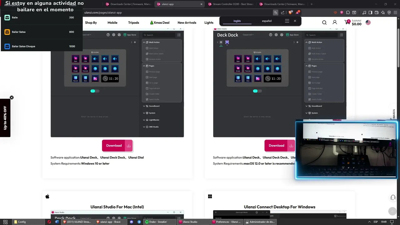Image resolution: width=400 pixels, height=225 pixels.
Task: Open the account user icon
Action: click(335, 22)
